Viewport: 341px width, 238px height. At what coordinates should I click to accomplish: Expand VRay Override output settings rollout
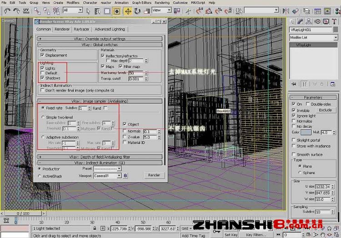click(100, 39)
